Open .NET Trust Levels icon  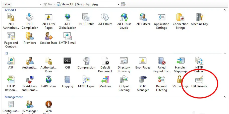point(124,21)
